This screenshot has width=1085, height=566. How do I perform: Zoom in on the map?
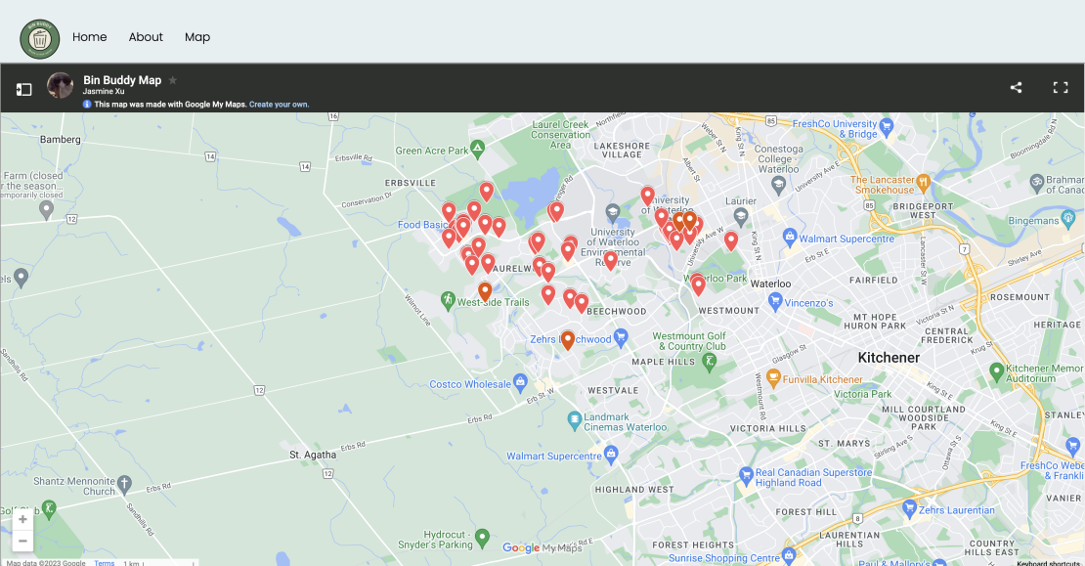[22, 519]
